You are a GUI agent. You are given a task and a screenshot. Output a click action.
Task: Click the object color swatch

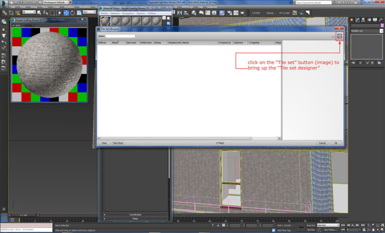point(381,24)
